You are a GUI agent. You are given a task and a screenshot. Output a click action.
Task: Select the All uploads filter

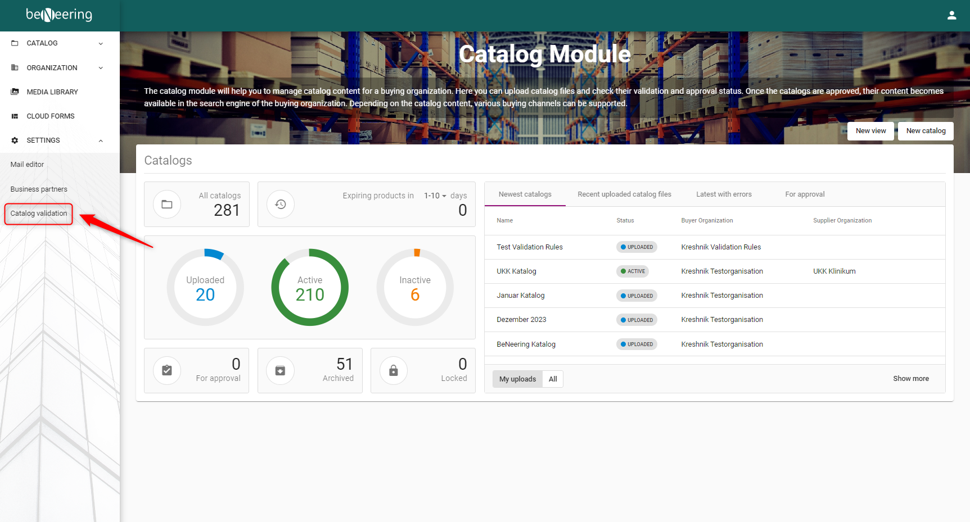[x=553, y=379]
